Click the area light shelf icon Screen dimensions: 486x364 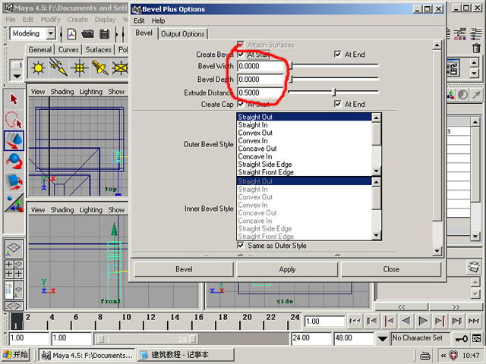[x=120, y=67]
